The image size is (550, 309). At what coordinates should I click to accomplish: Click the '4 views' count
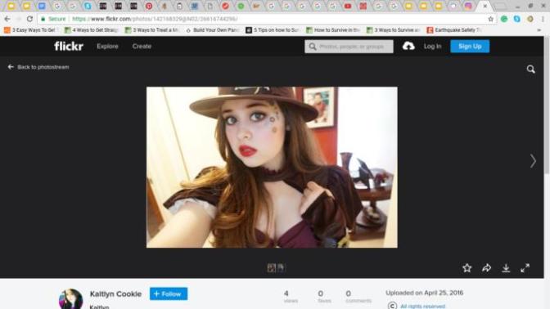coord(291,297)
